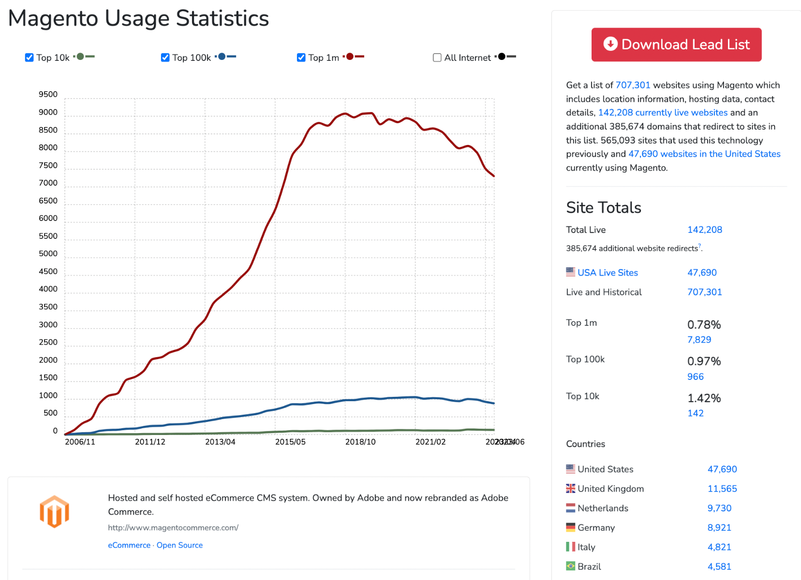Click the United Kingdom country name
The height and width of the screenshot is (580, 801).
(610, 489)
